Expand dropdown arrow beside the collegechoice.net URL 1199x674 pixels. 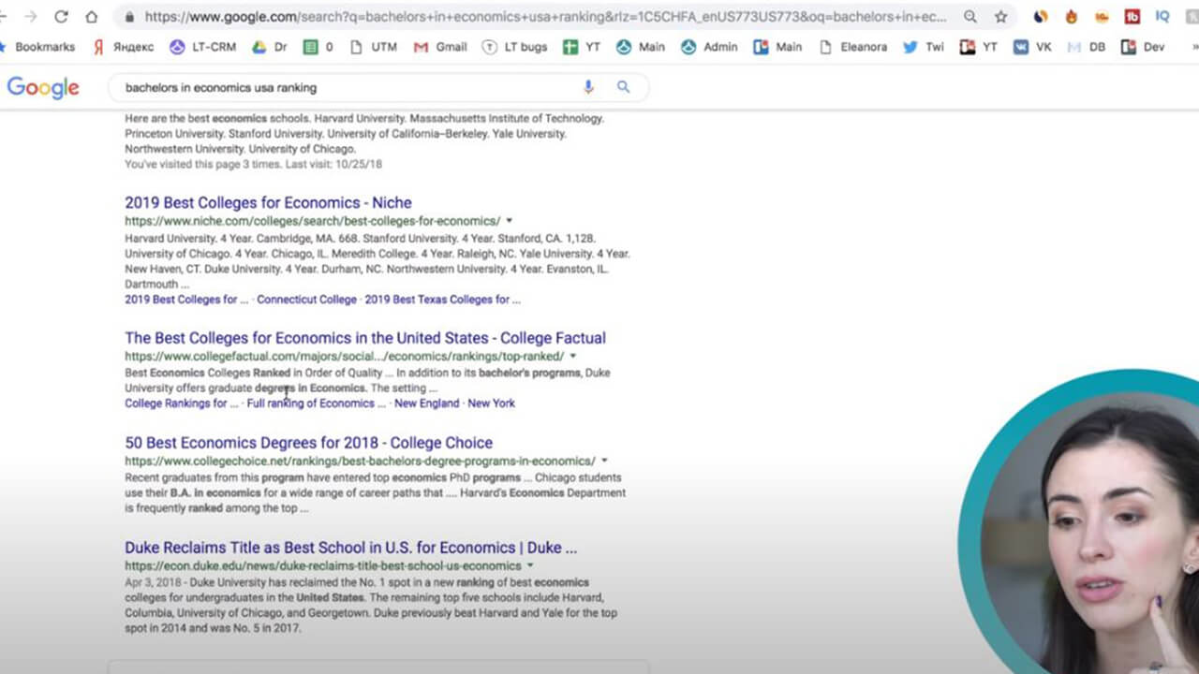click(x=604, y=461)
